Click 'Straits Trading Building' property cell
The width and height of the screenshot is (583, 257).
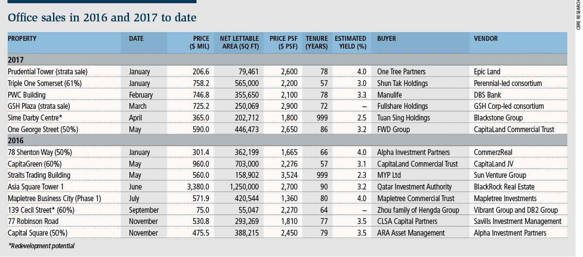pyautogui.click(x=39, y=175)
